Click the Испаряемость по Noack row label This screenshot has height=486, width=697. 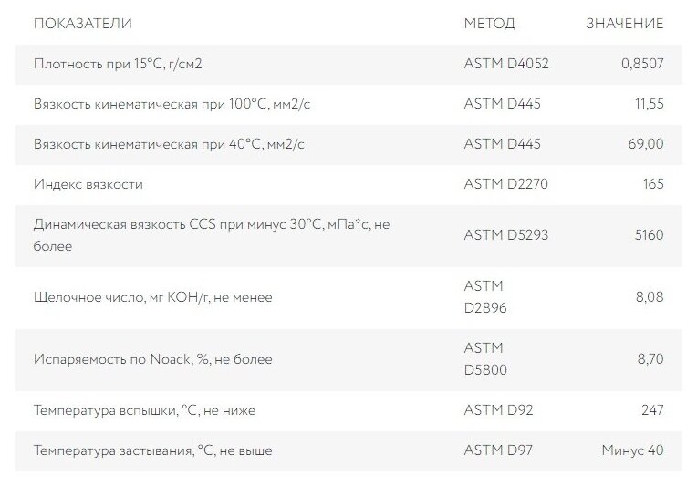point(152,359)
